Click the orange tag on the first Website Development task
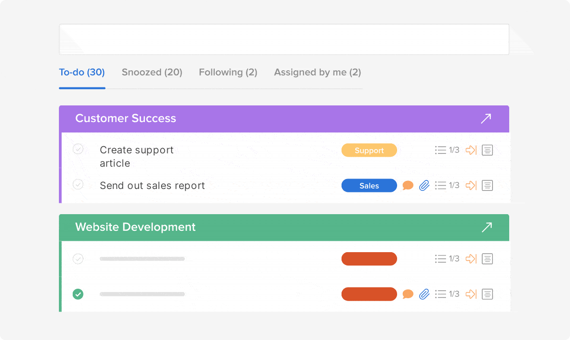Screen dimensions: 570x340 point(369,259)
